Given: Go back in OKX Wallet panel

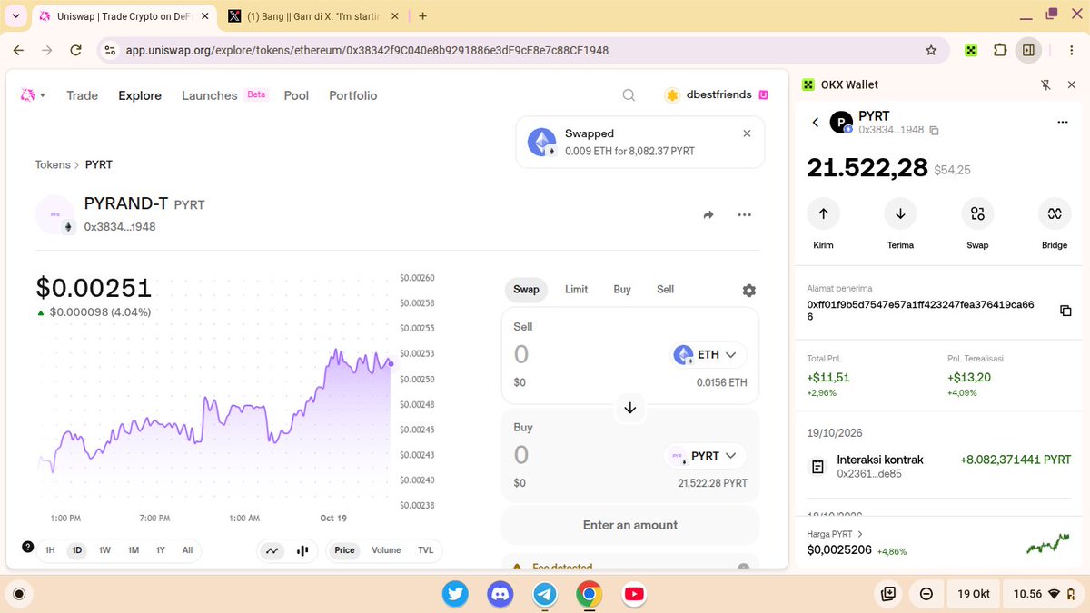Looking at the screenshot, I should click(815, 122).
